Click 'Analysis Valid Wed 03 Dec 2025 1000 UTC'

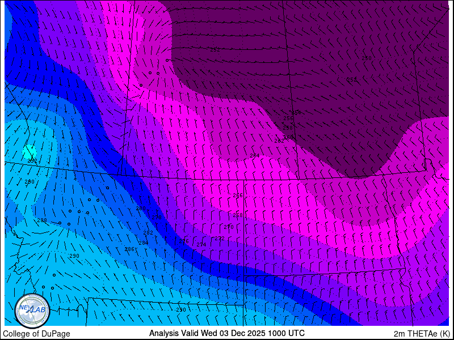[x=226, y=333]
